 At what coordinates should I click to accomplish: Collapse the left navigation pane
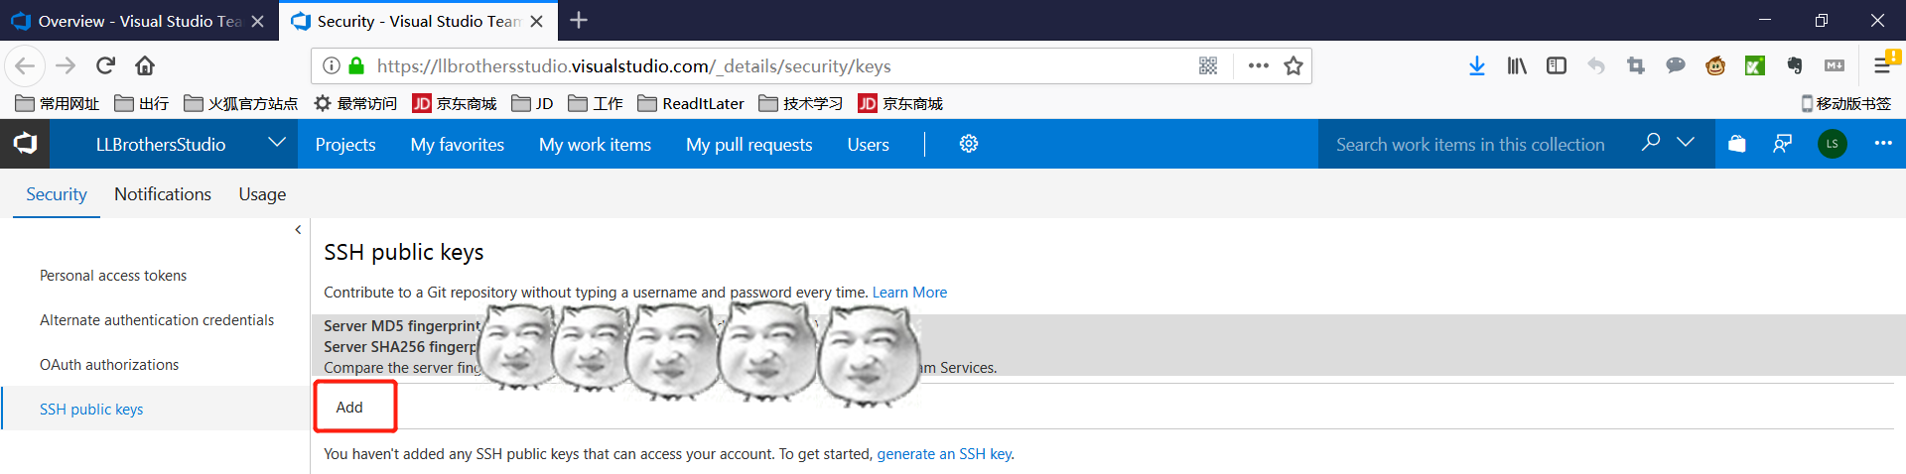click(298, 230)
